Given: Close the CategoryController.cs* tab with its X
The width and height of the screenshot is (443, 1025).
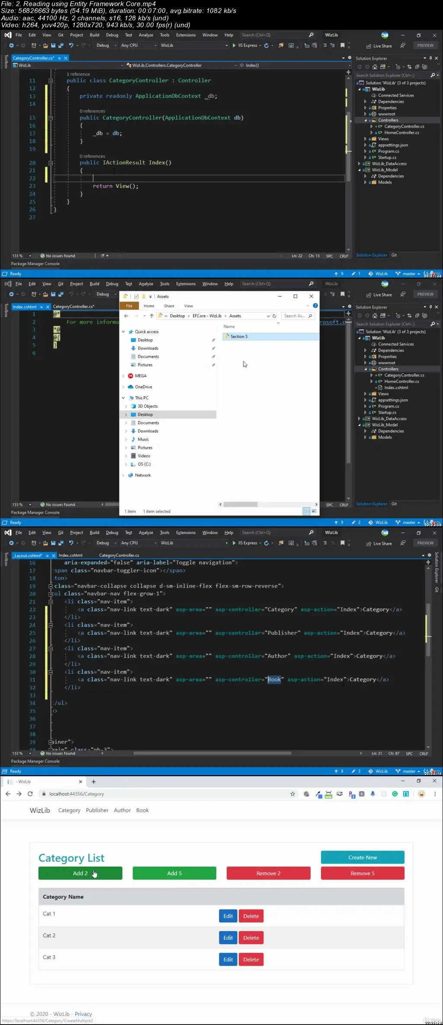Looking at the screenshot, I should [x=66, y=58].
